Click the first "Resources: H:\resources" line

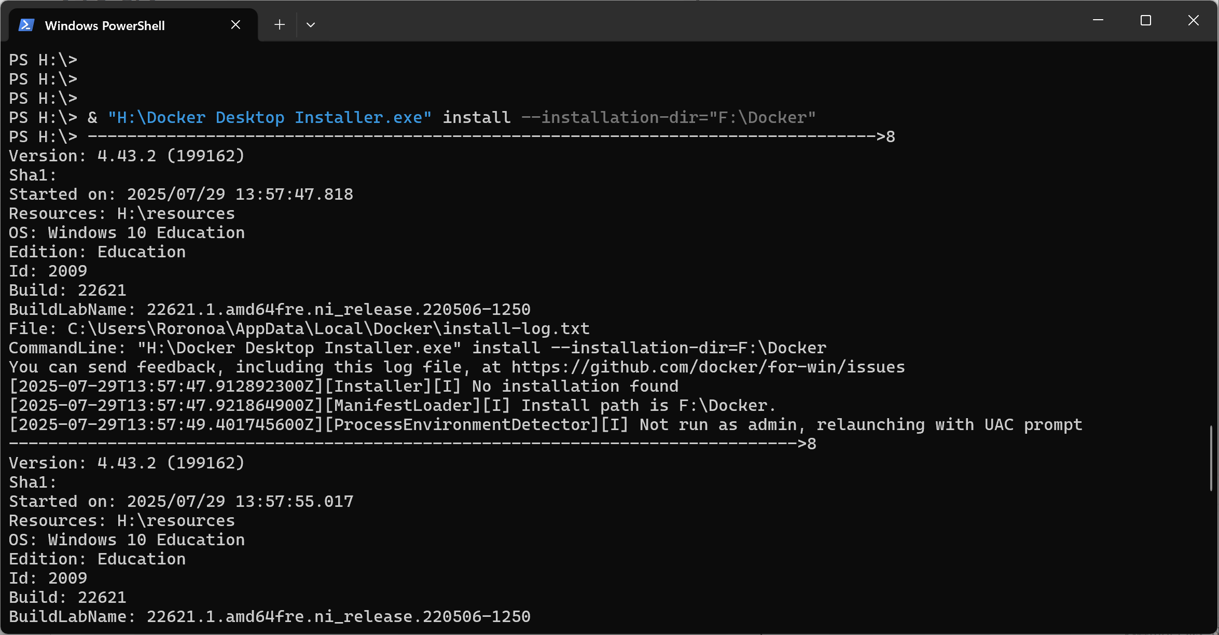click(x=122, y=213)
